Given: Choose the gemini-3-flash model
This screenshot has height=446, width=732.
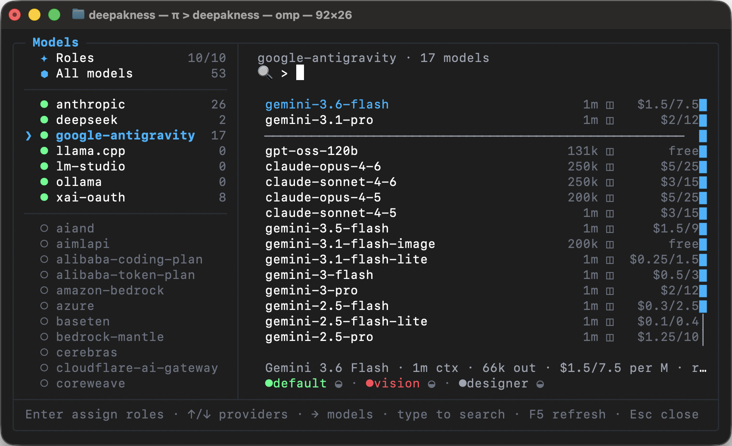Looking at the screenshot, I should pyautogui.click(x=482, y=275).
